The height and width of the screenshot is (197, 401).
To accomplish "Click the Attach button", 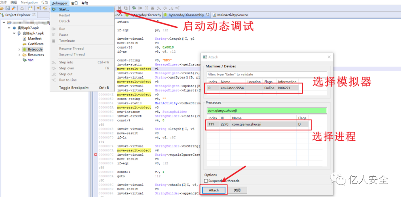I will pos(214,190).
